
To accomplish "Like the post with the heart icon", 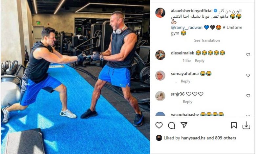I will pos(159,125).
